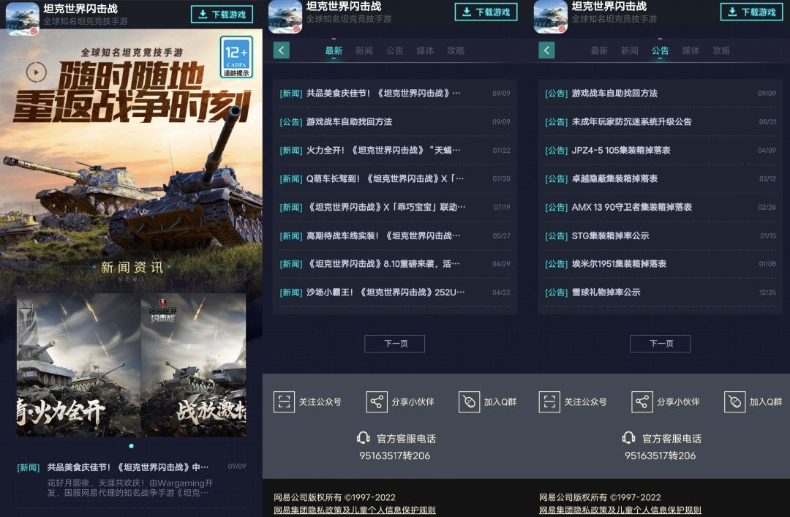Tap the game app icon in left panel header

click(22, 18)
